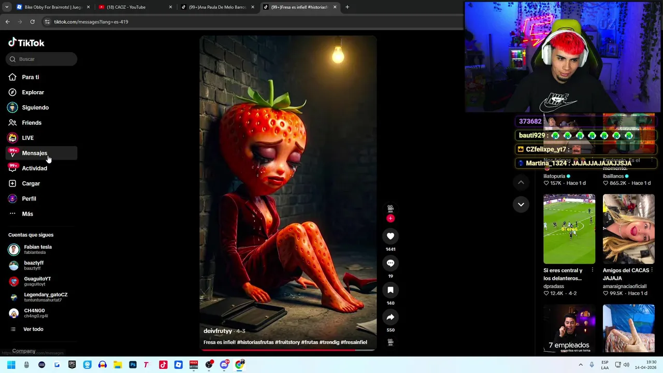Open CH4NG0 followed account

[x=41, y=313]
